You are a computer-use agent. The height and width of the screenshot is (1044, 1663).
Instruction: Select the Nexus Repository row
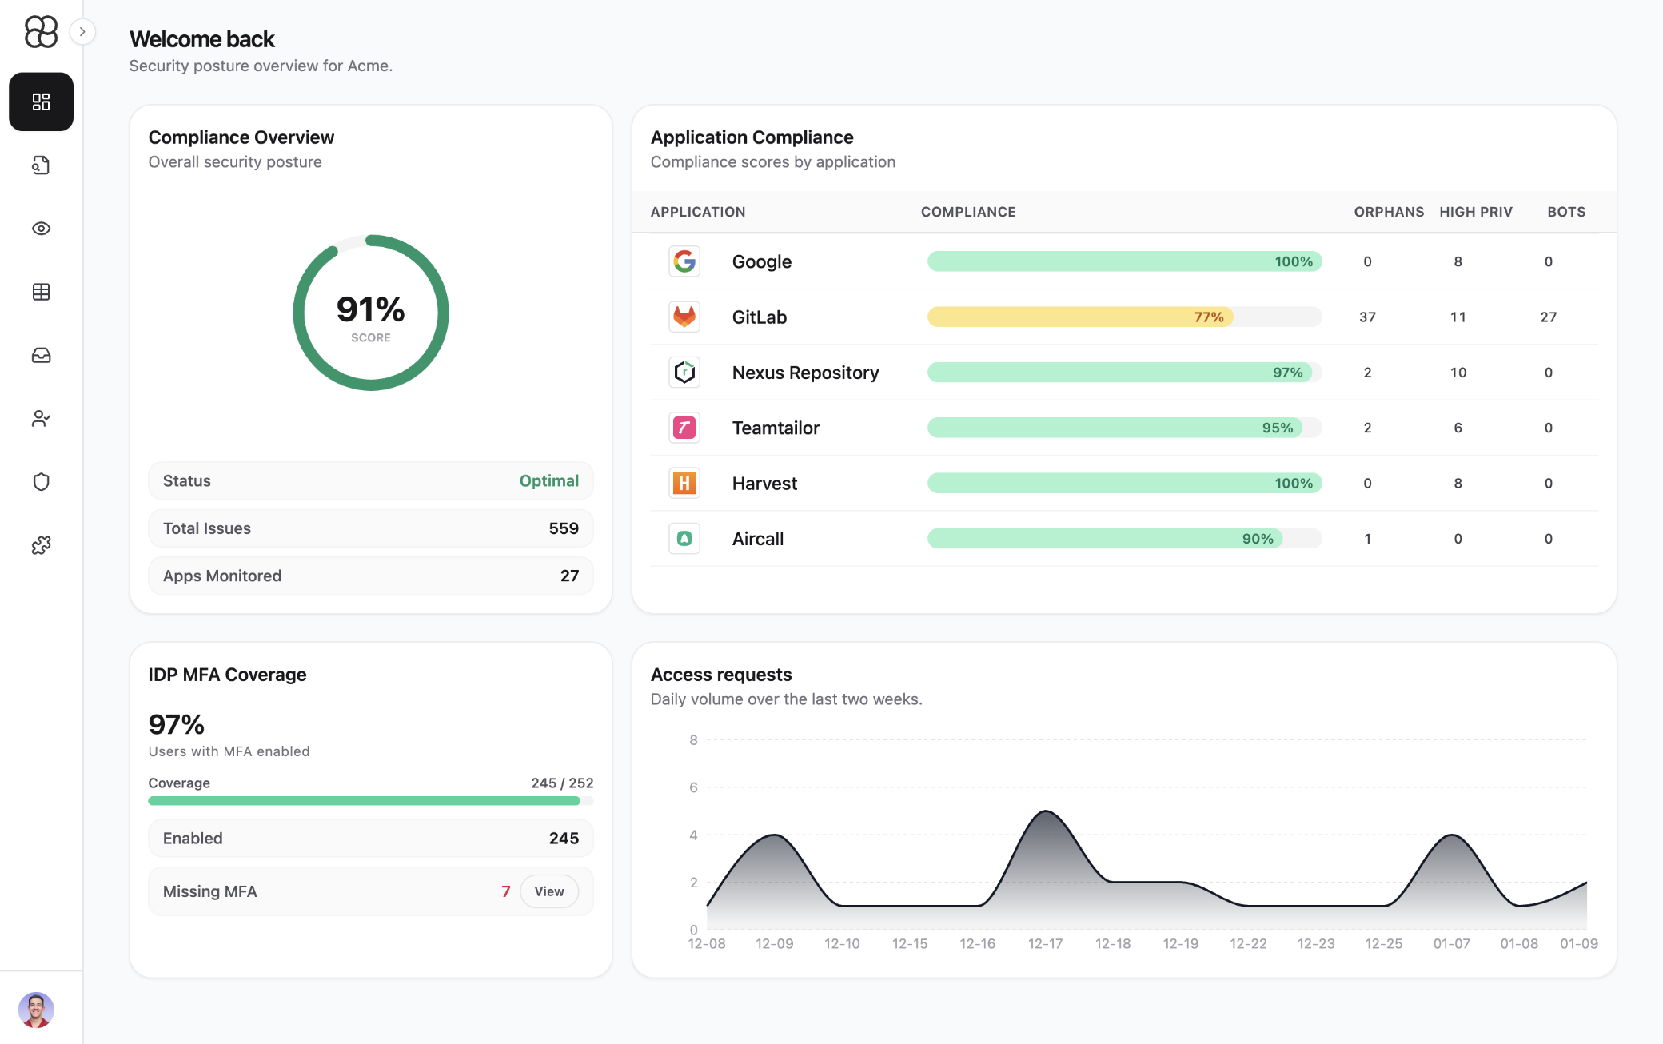point(804,373)
